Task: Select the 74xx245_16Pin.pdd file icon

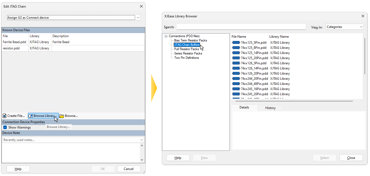Action: (x=236, y=89)
